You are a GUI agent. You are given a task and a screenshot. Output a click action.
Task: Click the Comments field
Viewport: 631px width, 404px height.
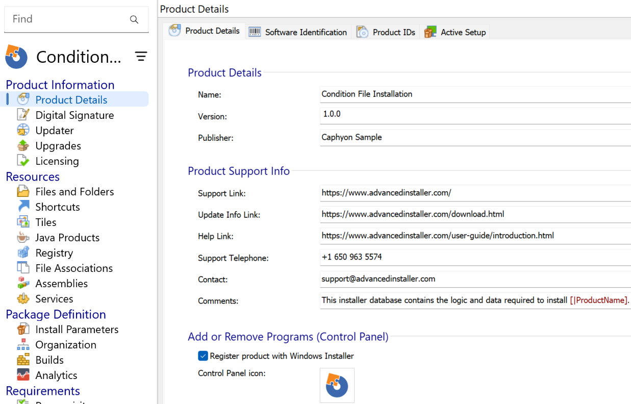click(x=475, y=300)
